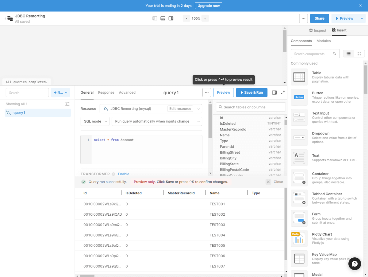Viewport: 368px width, 277px height.
Task: Open the General query tab
Action: pos(87,92)
